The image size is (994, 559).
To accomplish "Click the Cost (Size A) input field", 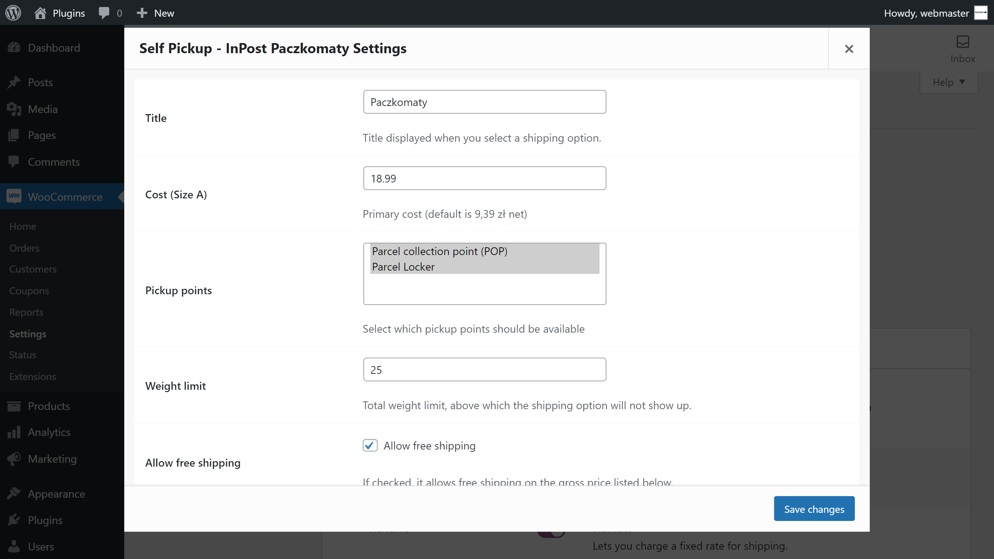I will [485, 178].
